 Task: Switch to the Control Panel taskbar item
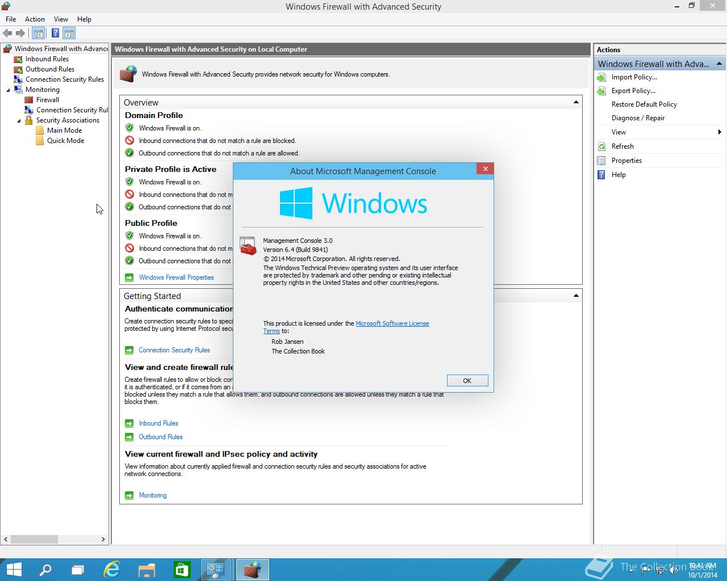[216, 570]
